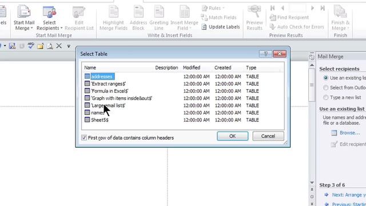Click Match Fields in ribbon

point(218,18)
